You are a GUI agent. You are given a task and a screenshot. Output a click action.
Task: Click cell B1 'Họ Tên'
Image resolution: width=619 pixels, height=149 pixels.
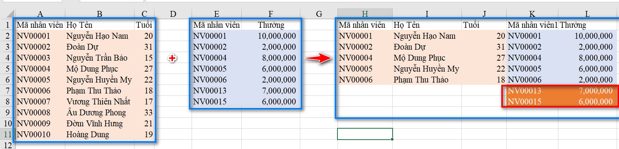point(99,25)
